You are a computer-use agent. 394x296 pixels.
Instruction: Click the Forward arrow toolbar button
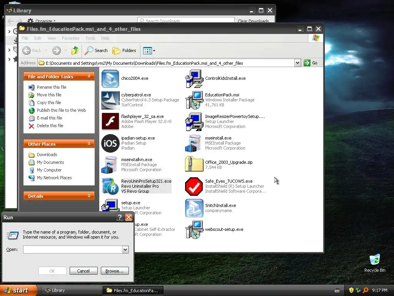[x=57, y=50]
